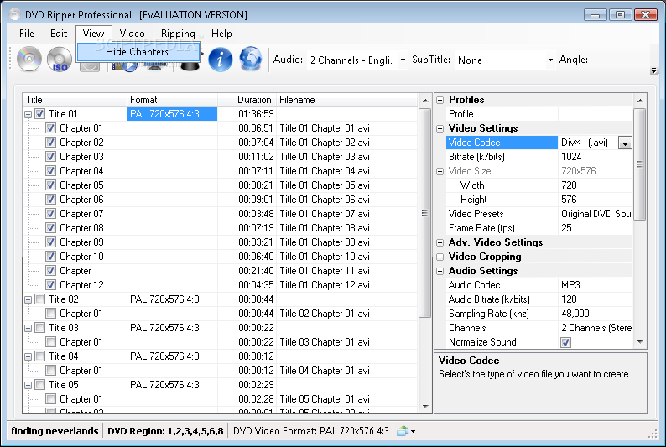Open the Video Codec DivX dropdown arrow

click(x=625, y=143)
